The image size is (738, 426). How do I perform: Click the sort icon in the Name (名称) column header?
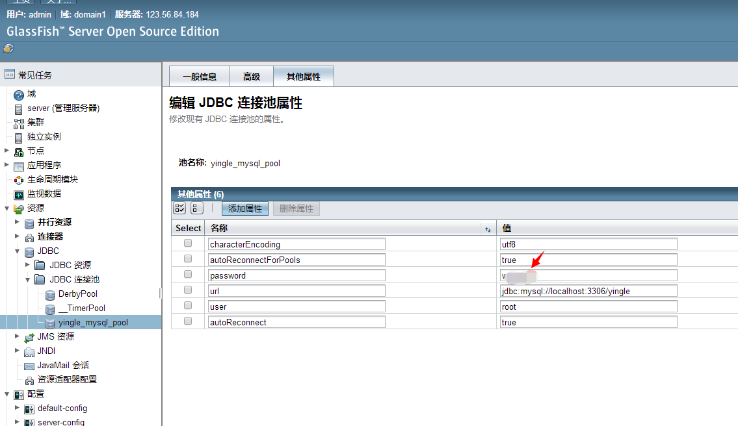point(488,229)
